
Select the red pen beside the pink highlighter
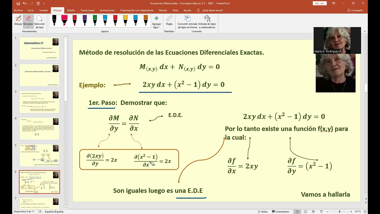pyautogui.click(x=75, y=20)
